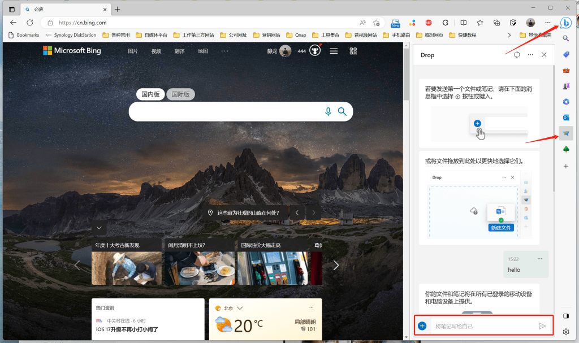Collapse the news feed with chevron down
579x343 pixels.
click(x=99, y=228)
